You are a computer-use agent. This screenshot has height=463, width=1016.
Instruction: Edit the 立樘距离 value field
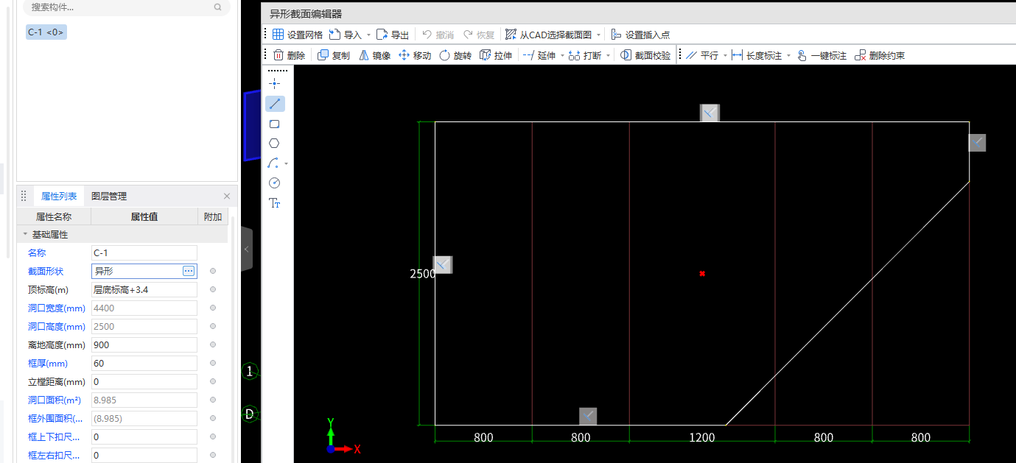coord(144,382)
